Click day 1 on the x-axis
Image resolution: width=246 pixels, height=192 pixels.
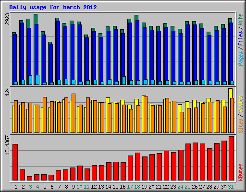[x=16, y=187]
